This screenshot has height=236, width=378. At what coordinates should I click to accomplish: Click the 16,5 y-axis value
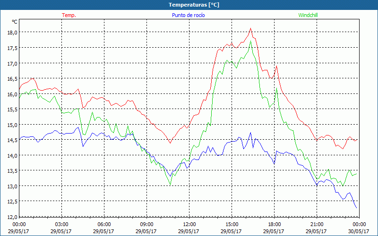pyautogui.click(x=12, y=79)
